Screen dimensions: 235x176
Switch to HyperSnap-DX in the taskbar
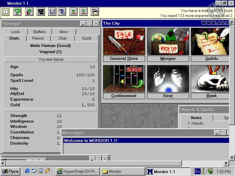coord(78,171)
